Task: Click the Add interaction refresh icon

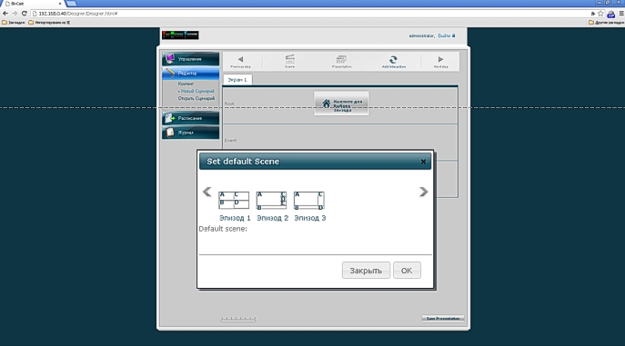Action: (393, 60)
